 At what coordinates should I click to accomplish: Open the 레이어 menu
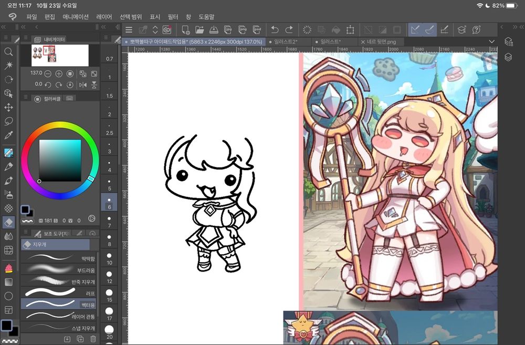104,17
